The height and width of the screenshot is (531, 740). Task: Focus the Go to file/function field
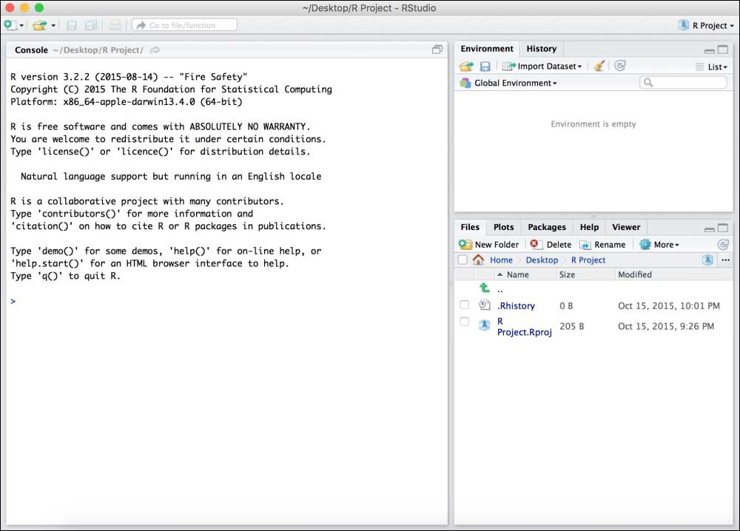(184, 25)
